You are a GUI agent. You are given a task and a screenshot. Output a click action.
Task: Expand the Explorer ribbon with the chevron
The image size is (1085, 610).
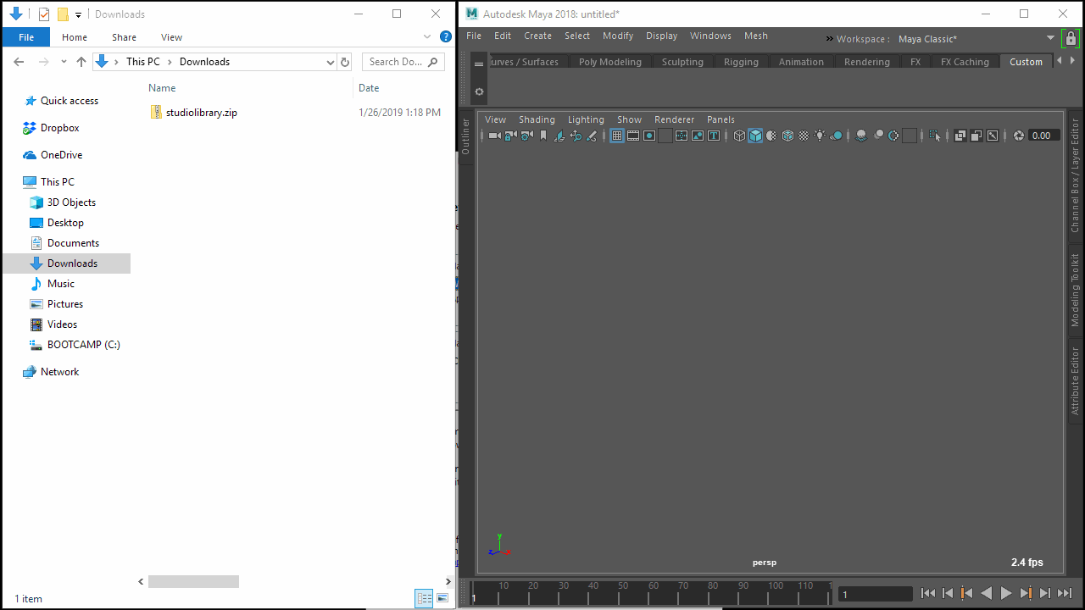tap(429, 36)
